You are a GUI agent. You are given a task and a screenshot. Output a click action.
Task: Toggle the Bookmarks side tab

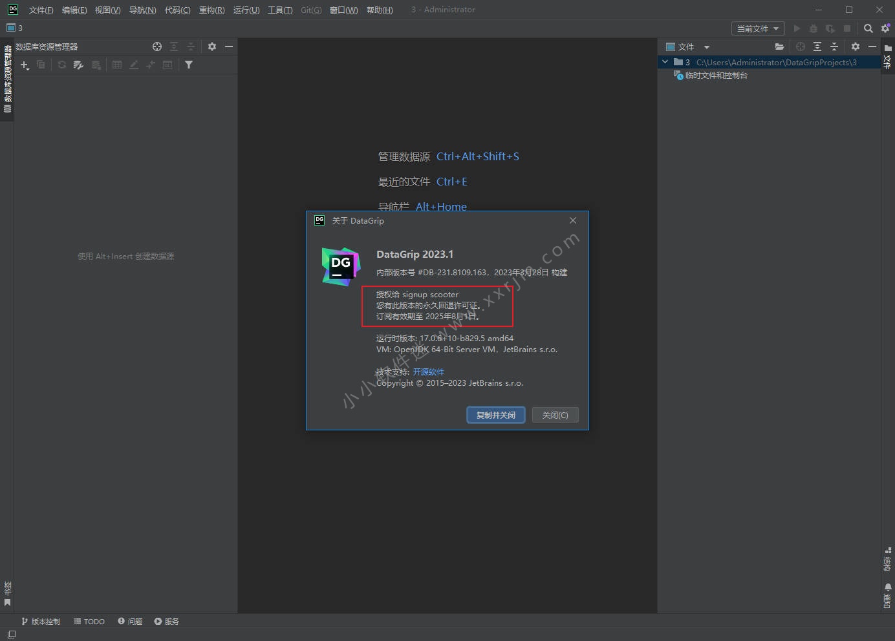[8, 594]
